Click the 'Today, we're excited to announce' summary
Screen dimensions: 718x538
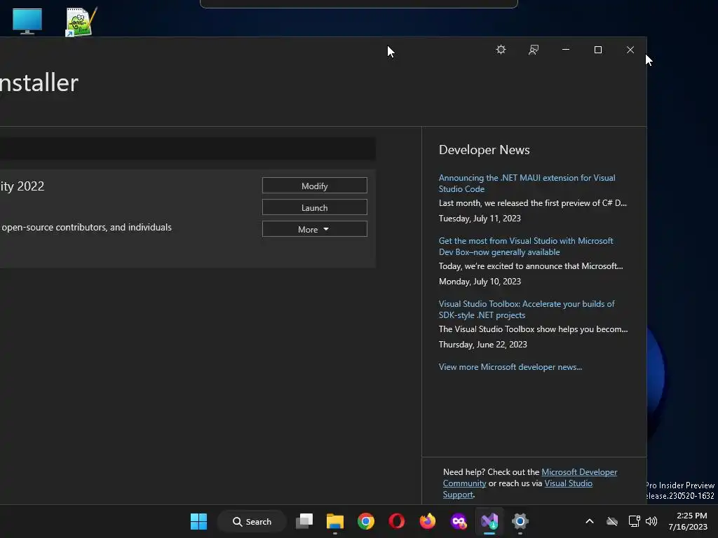pos(531,265)
